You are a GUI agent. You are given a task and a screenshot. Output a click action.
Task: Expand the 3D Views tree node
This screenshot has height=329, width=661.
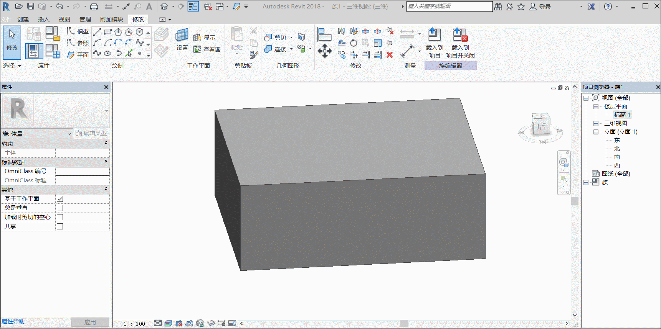click(596, 123)
